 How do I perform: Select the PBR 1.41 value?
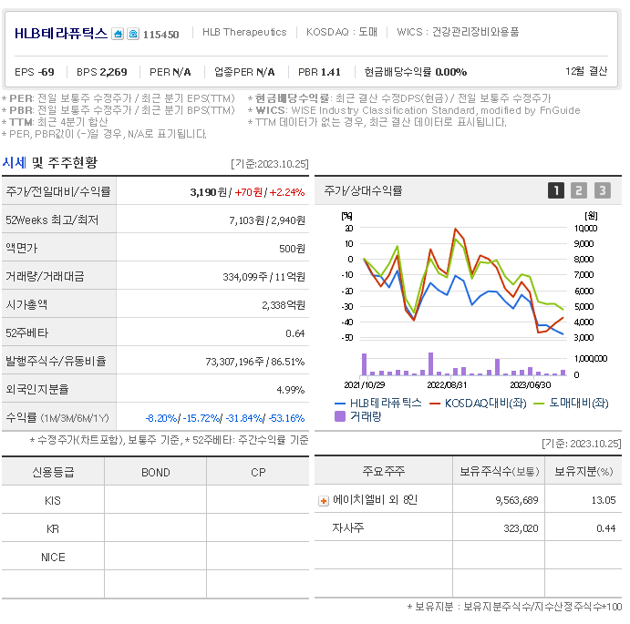point(319,72)
